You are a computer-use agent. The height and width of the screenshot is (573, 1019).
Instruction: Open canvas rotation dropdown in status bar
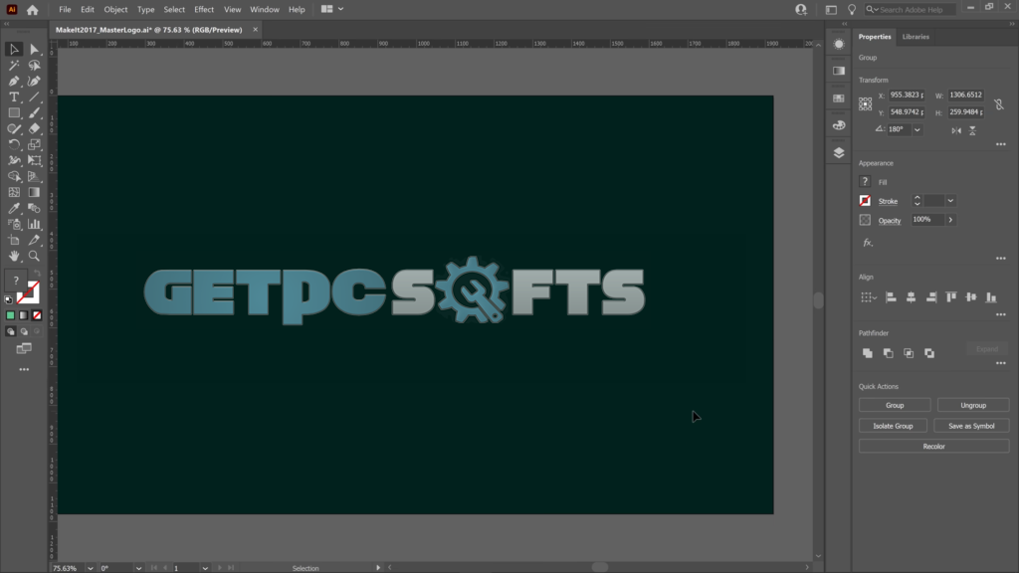click(x=138, y=568)
